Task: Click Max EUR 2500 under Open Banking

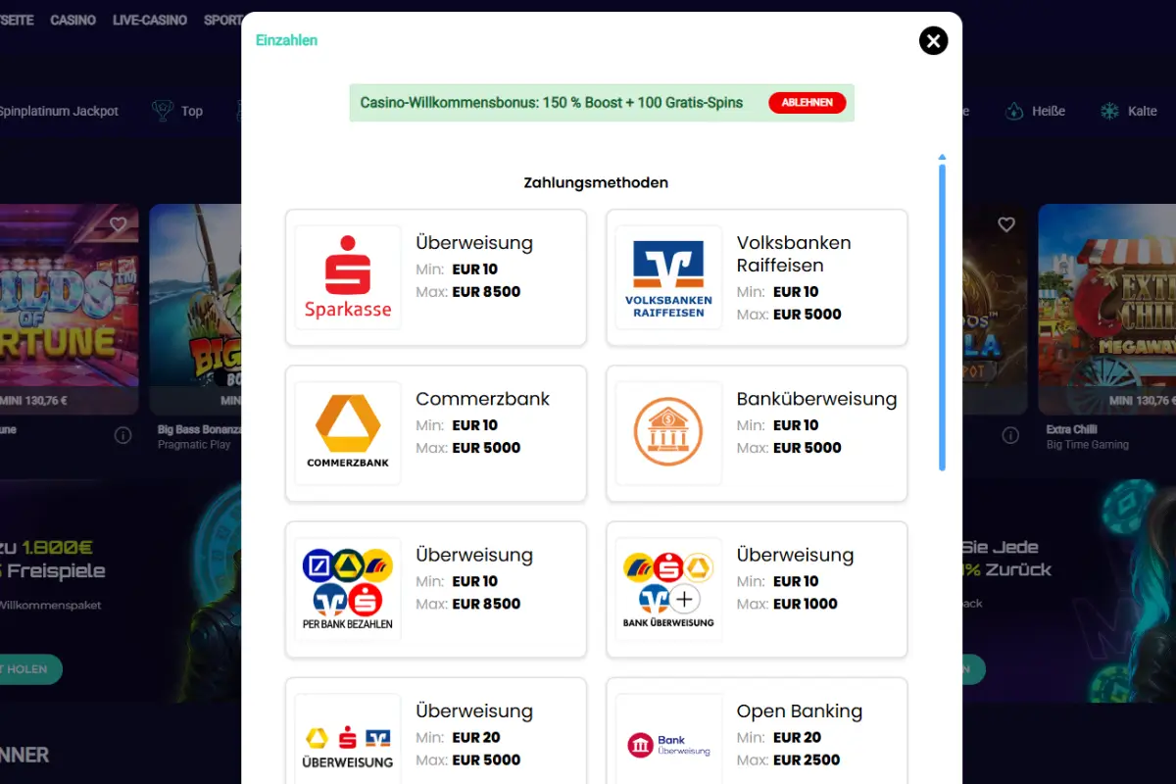Action: (x=789, y=759)
